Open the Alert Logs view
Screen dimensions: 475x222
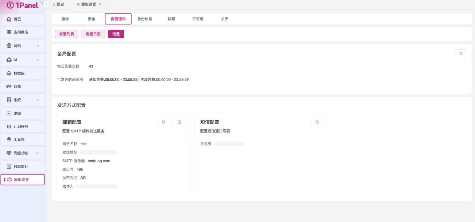coord(93,34)
